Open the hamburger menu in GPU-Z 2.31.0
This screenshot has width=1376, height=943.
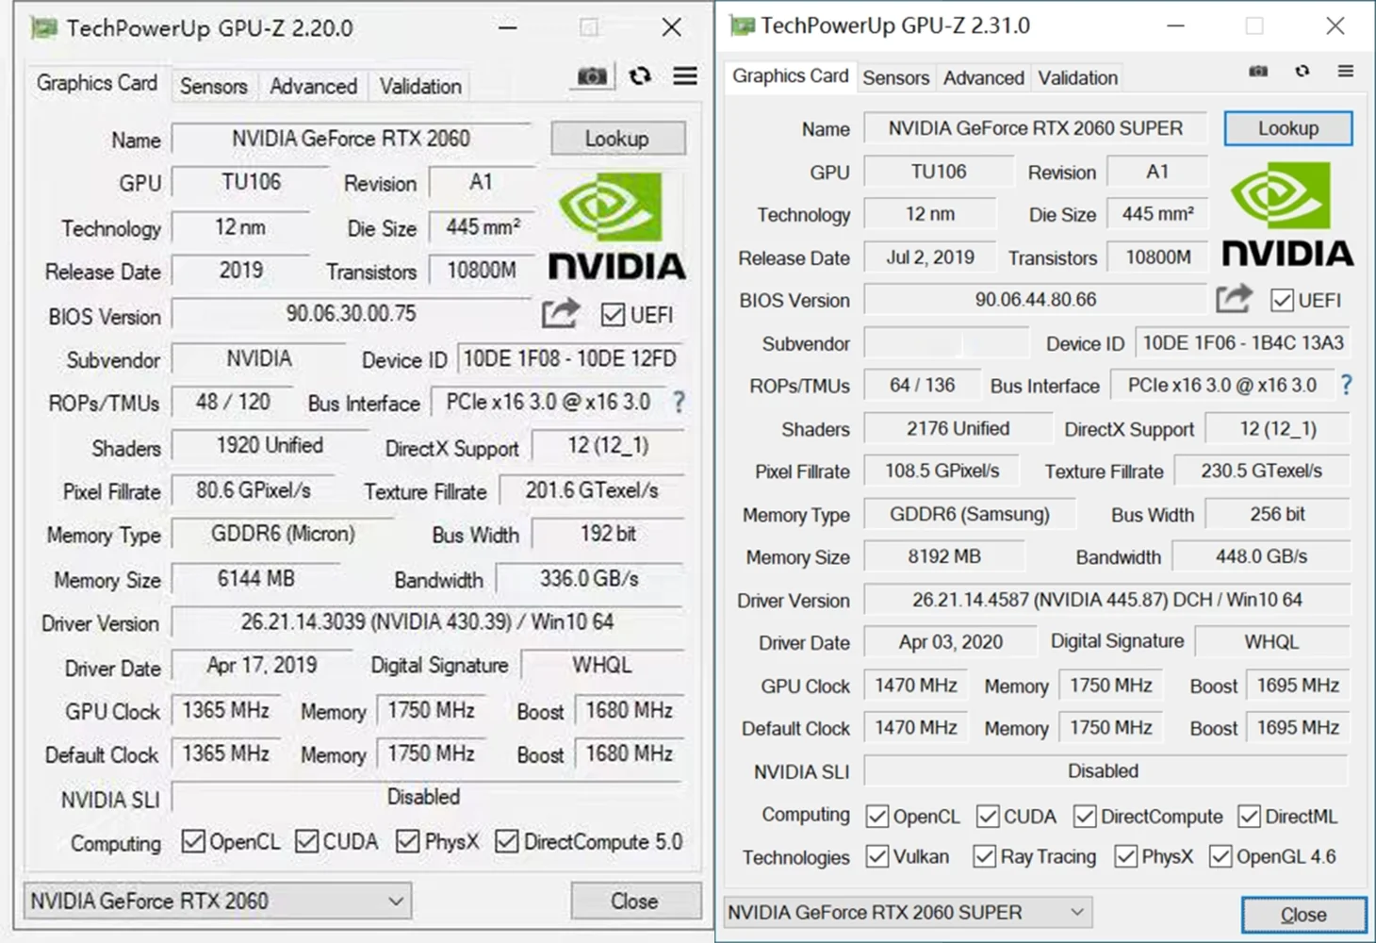click(x=1346, y=71)
